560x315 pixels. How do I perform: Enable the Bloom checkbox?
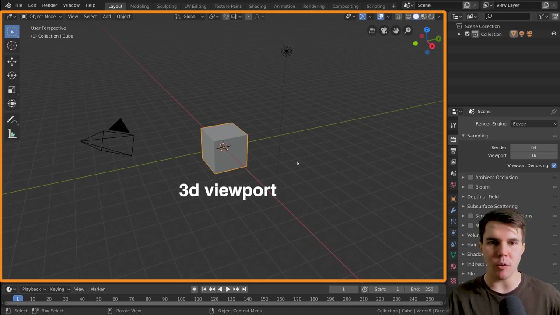pos(470,187)
